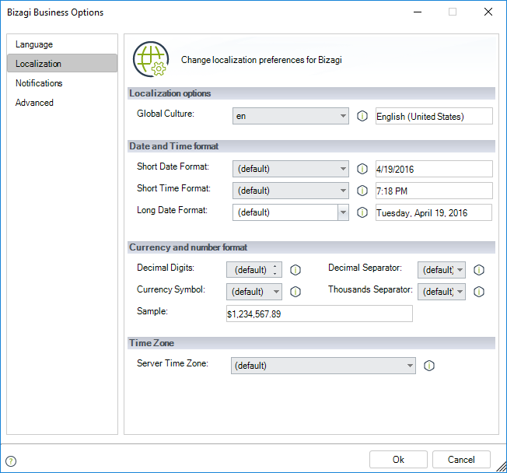Switch to the Language section
This screenshot has height=473, width=507.
[62, 44]
